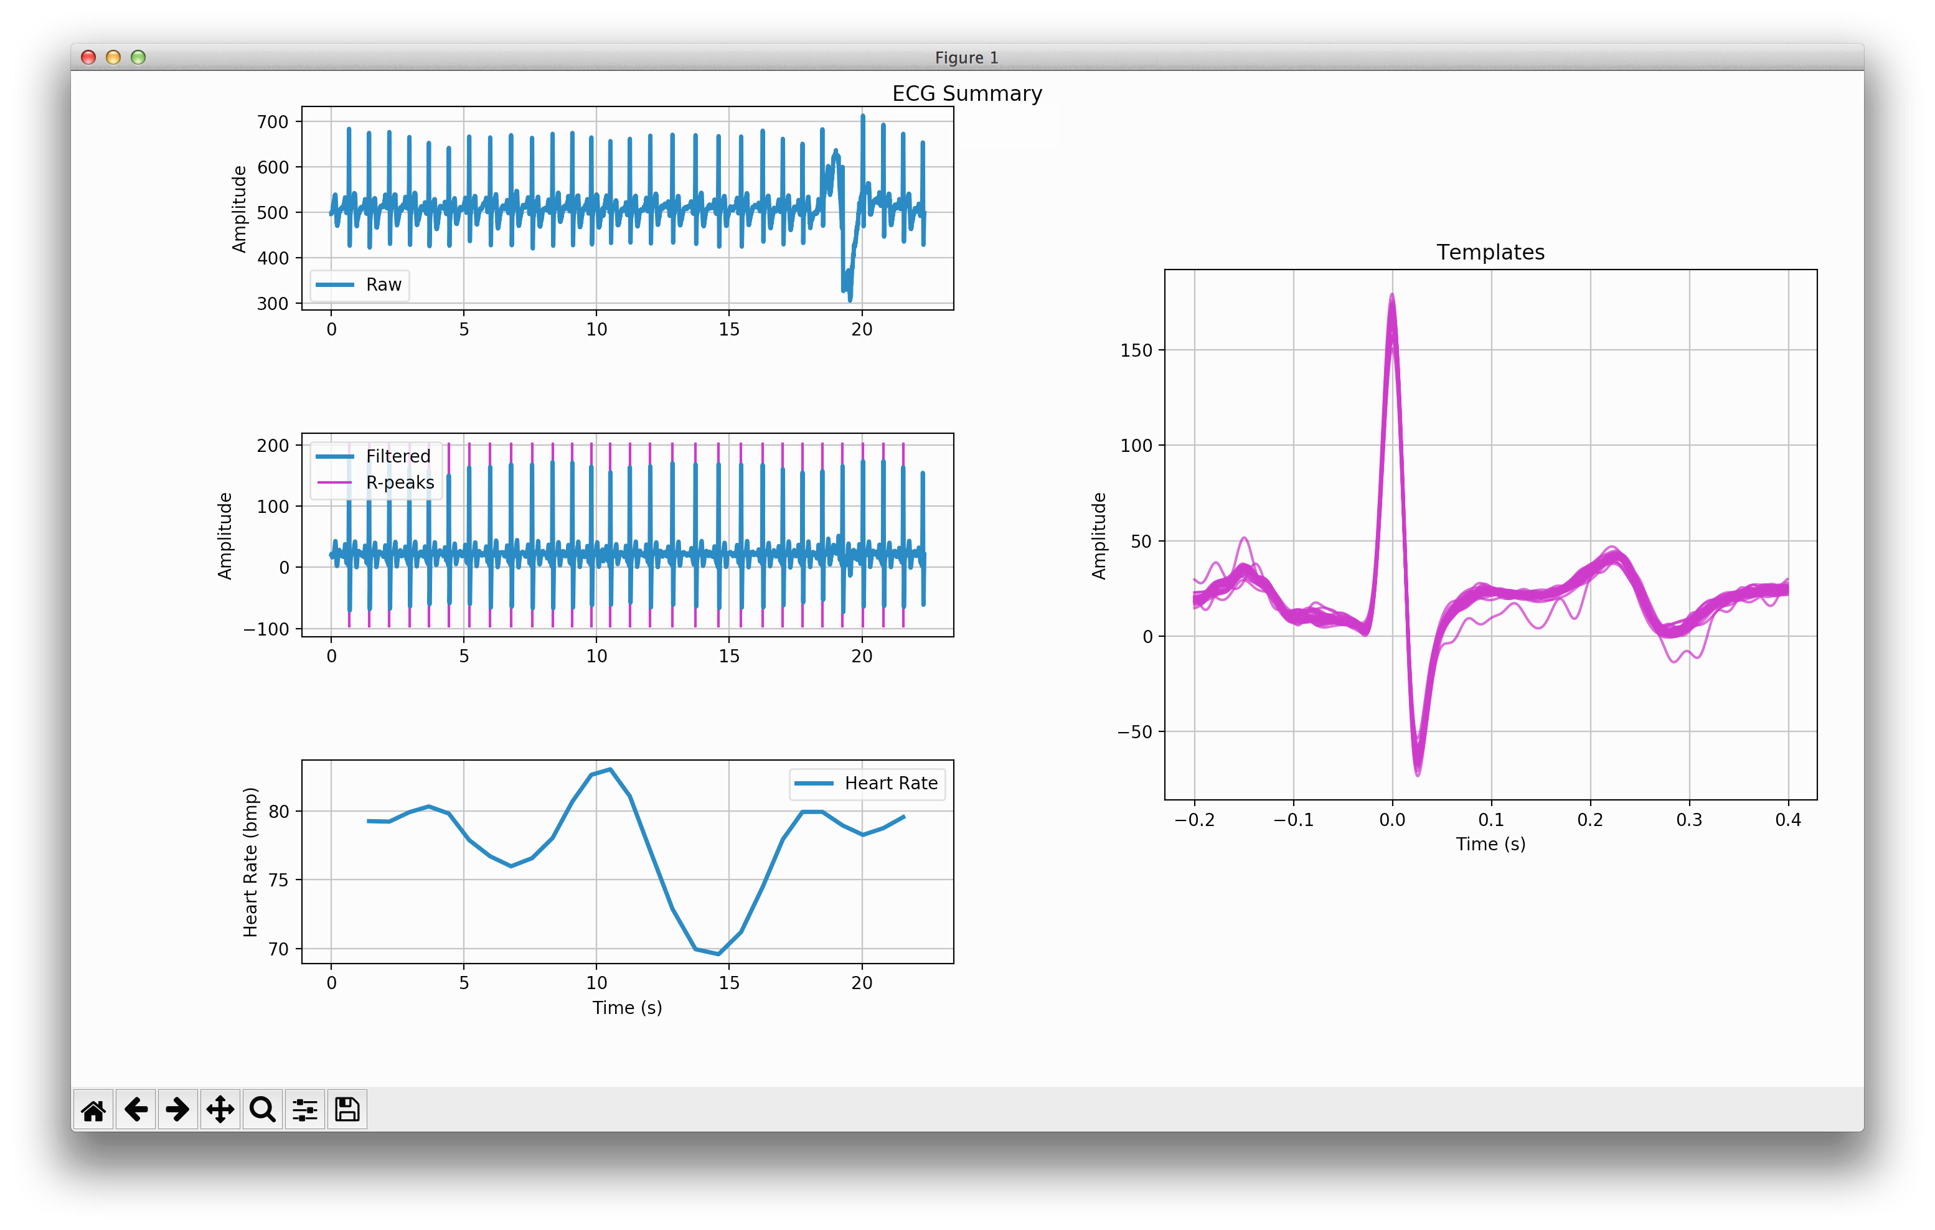
Task: Open the Configure subplots tool
Action: (304, 1109)
